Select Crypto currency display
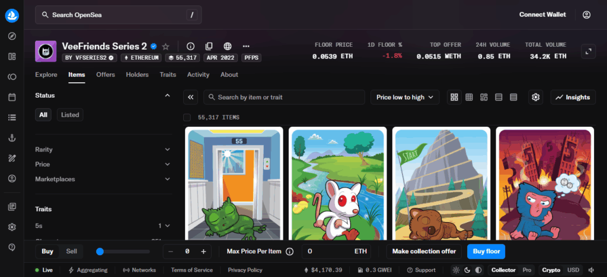Screen dimensions: 607x277 551,270
